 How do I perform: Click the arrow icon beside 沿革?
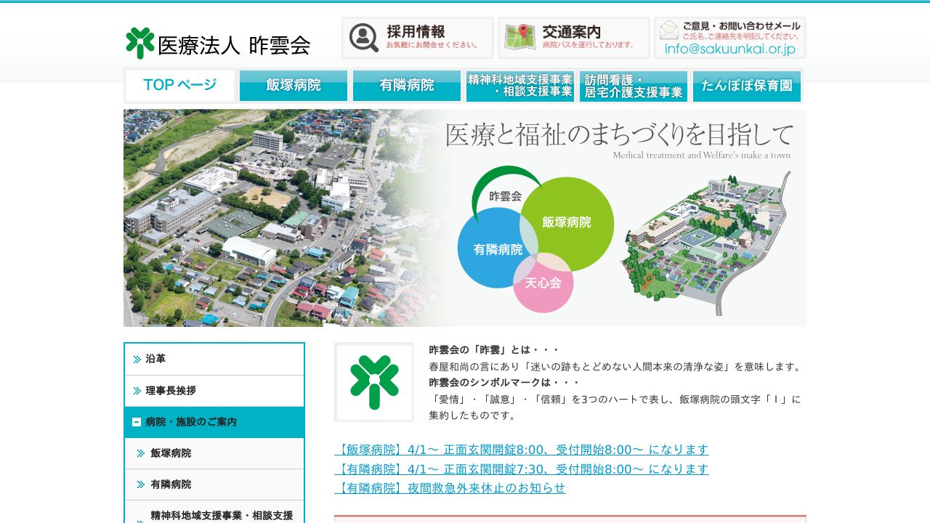137,360
